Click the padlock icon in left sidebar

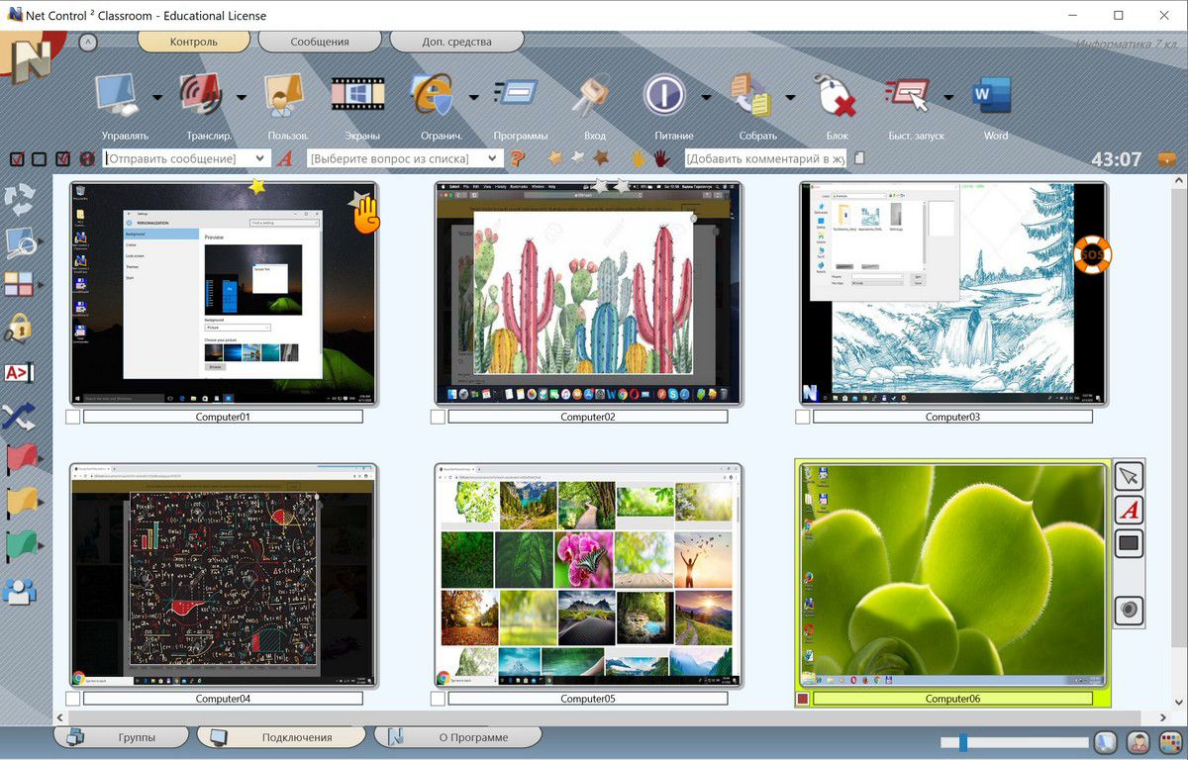pos(19,328)
